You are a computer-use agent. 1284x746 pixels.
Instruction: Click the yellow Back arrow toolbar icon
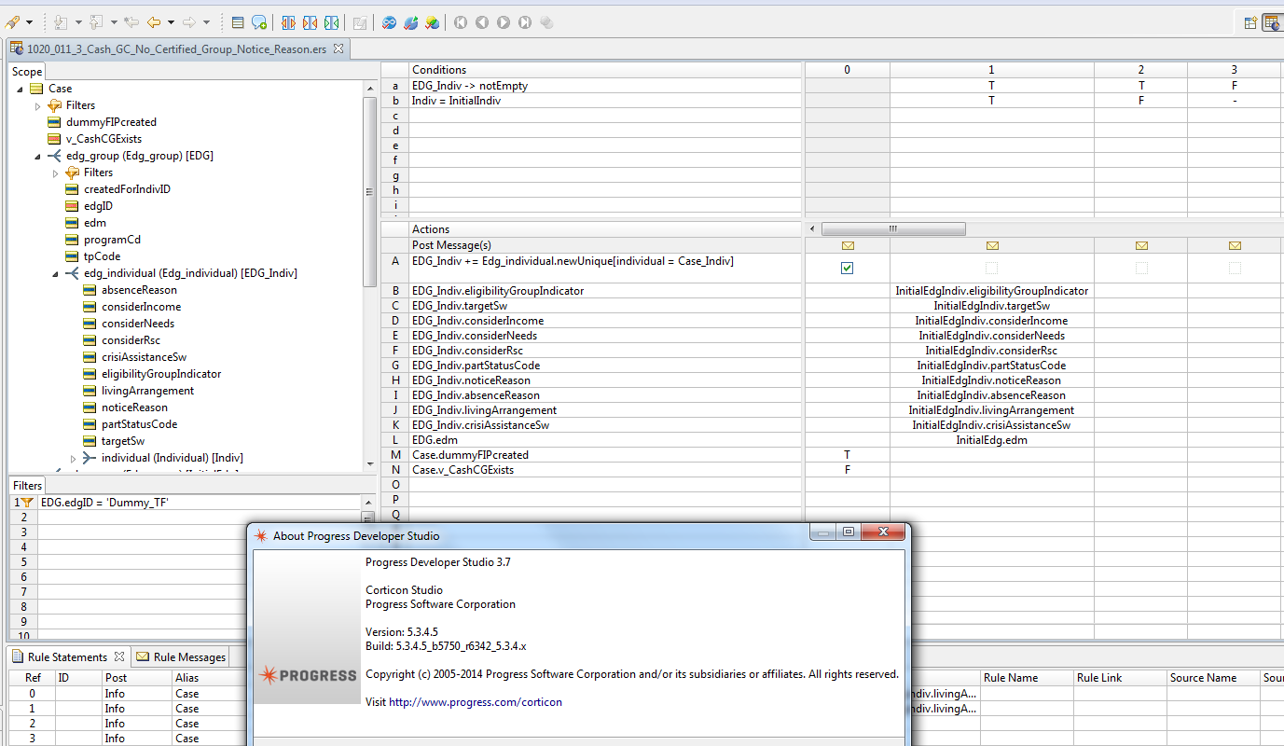pyautogui.click(x=154, y=22)
